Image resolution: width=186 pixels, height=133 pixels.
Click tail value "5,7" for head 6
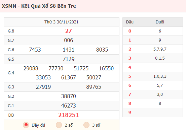point(160,85)
